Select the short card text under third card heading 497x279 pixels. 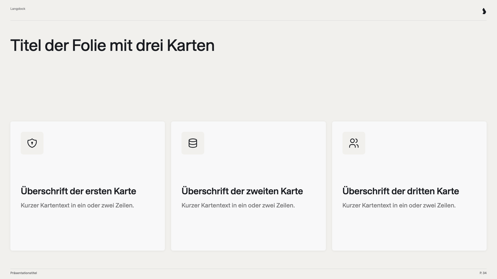(x=399, y=205)
